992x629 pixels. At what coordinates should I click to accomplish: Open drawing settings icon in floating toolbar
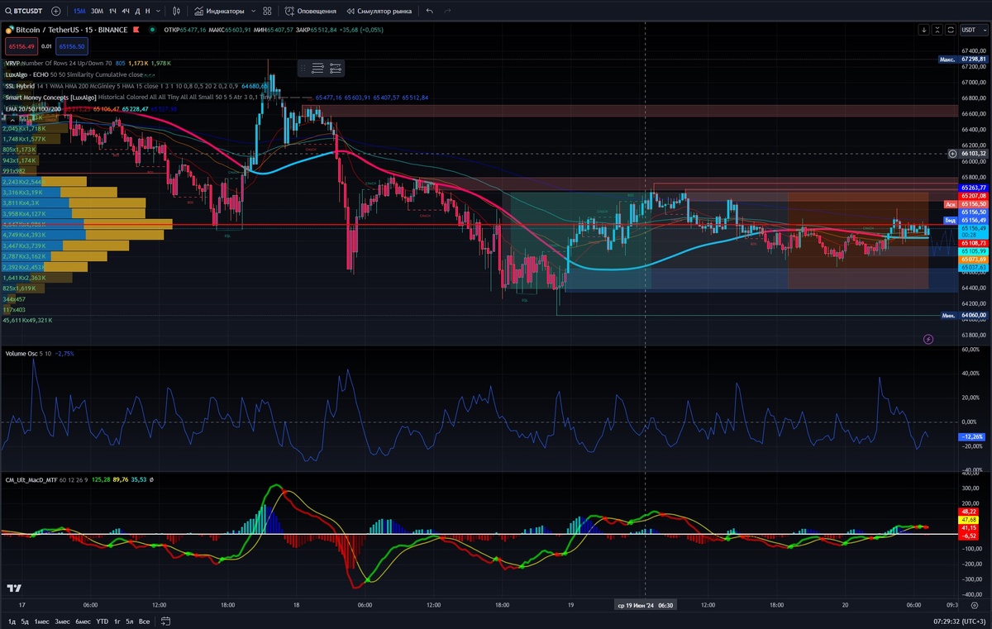336,69
